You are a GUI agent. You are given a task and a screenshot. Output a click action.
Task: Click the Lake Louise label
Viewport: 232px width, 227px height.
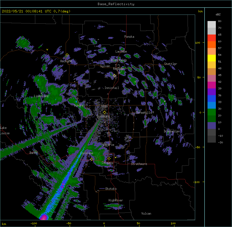pos(5,130)
